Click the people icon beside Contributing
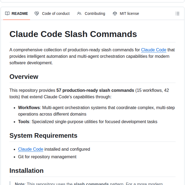 click(x=79, y=14)
